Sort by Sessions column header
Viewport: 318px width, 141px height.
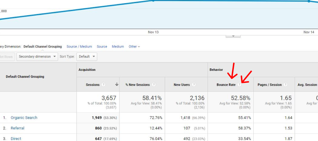click(93, 85)
